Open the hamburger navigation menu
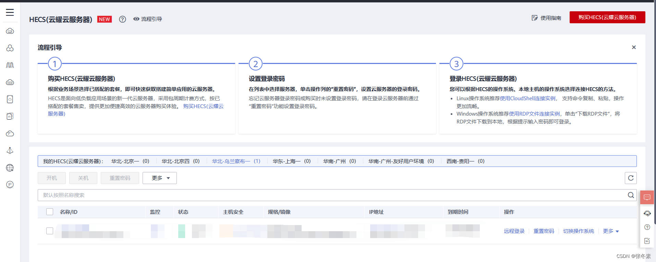Image resolution: width=656 pixels, height=262 pixels. [10, 12]
